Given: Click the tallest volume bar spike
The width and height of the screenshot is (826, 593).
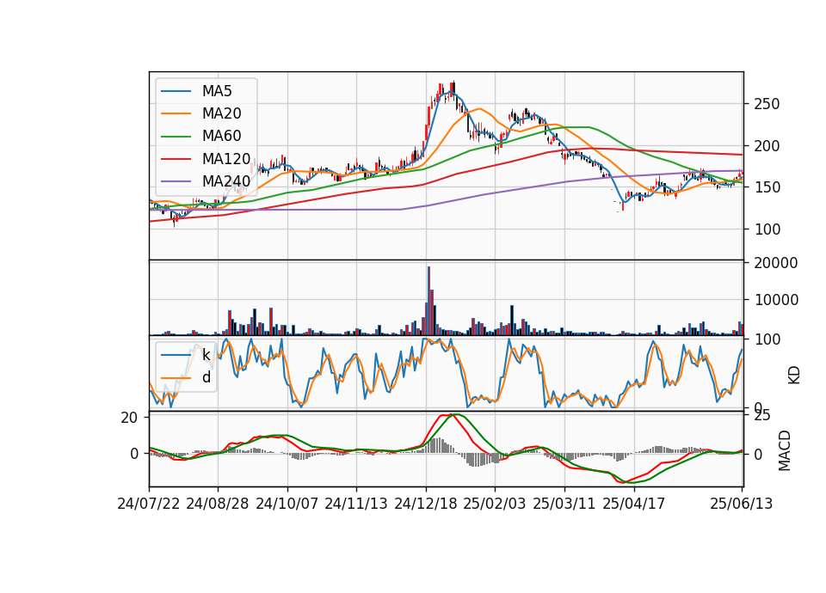Looking at the screenshot, I should 428,301.
